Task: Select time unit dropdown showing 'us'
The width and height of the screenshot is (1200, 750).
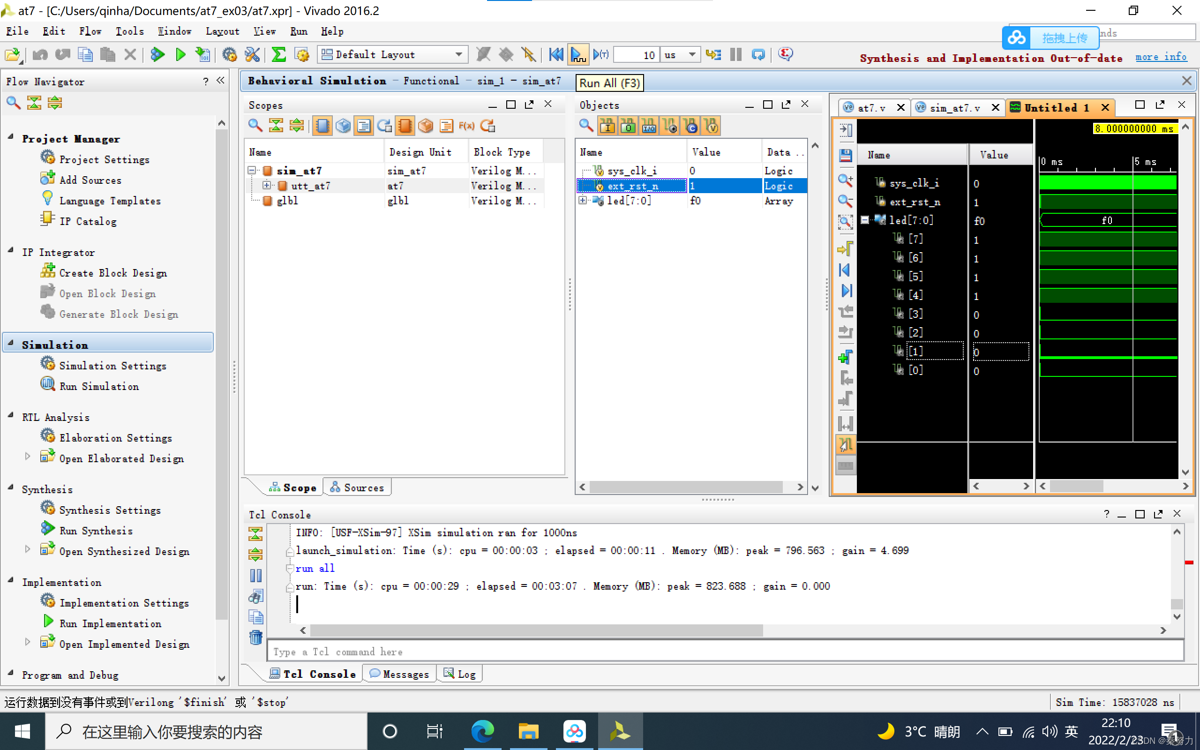Action: point(678,54)
